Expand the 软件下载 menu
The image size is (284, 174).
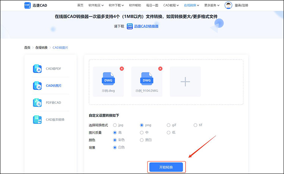[x=116, y=5]
